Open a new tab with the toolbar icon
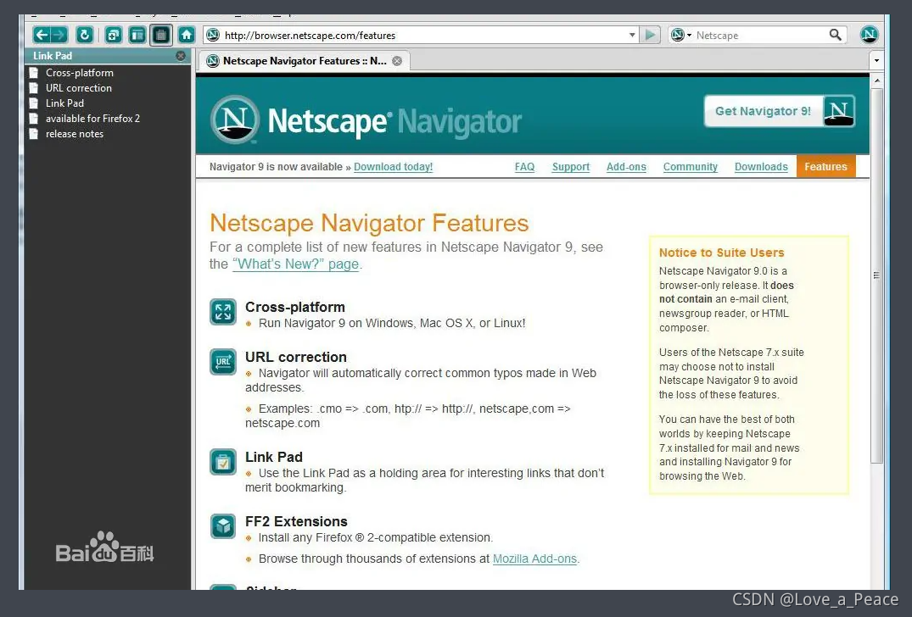Image resolution: width=912 pixels, height=617 pixels. 114,35
